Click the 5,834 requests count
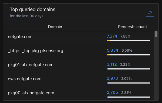This screenshot has height=103, width=162. [x=113, y=50]
